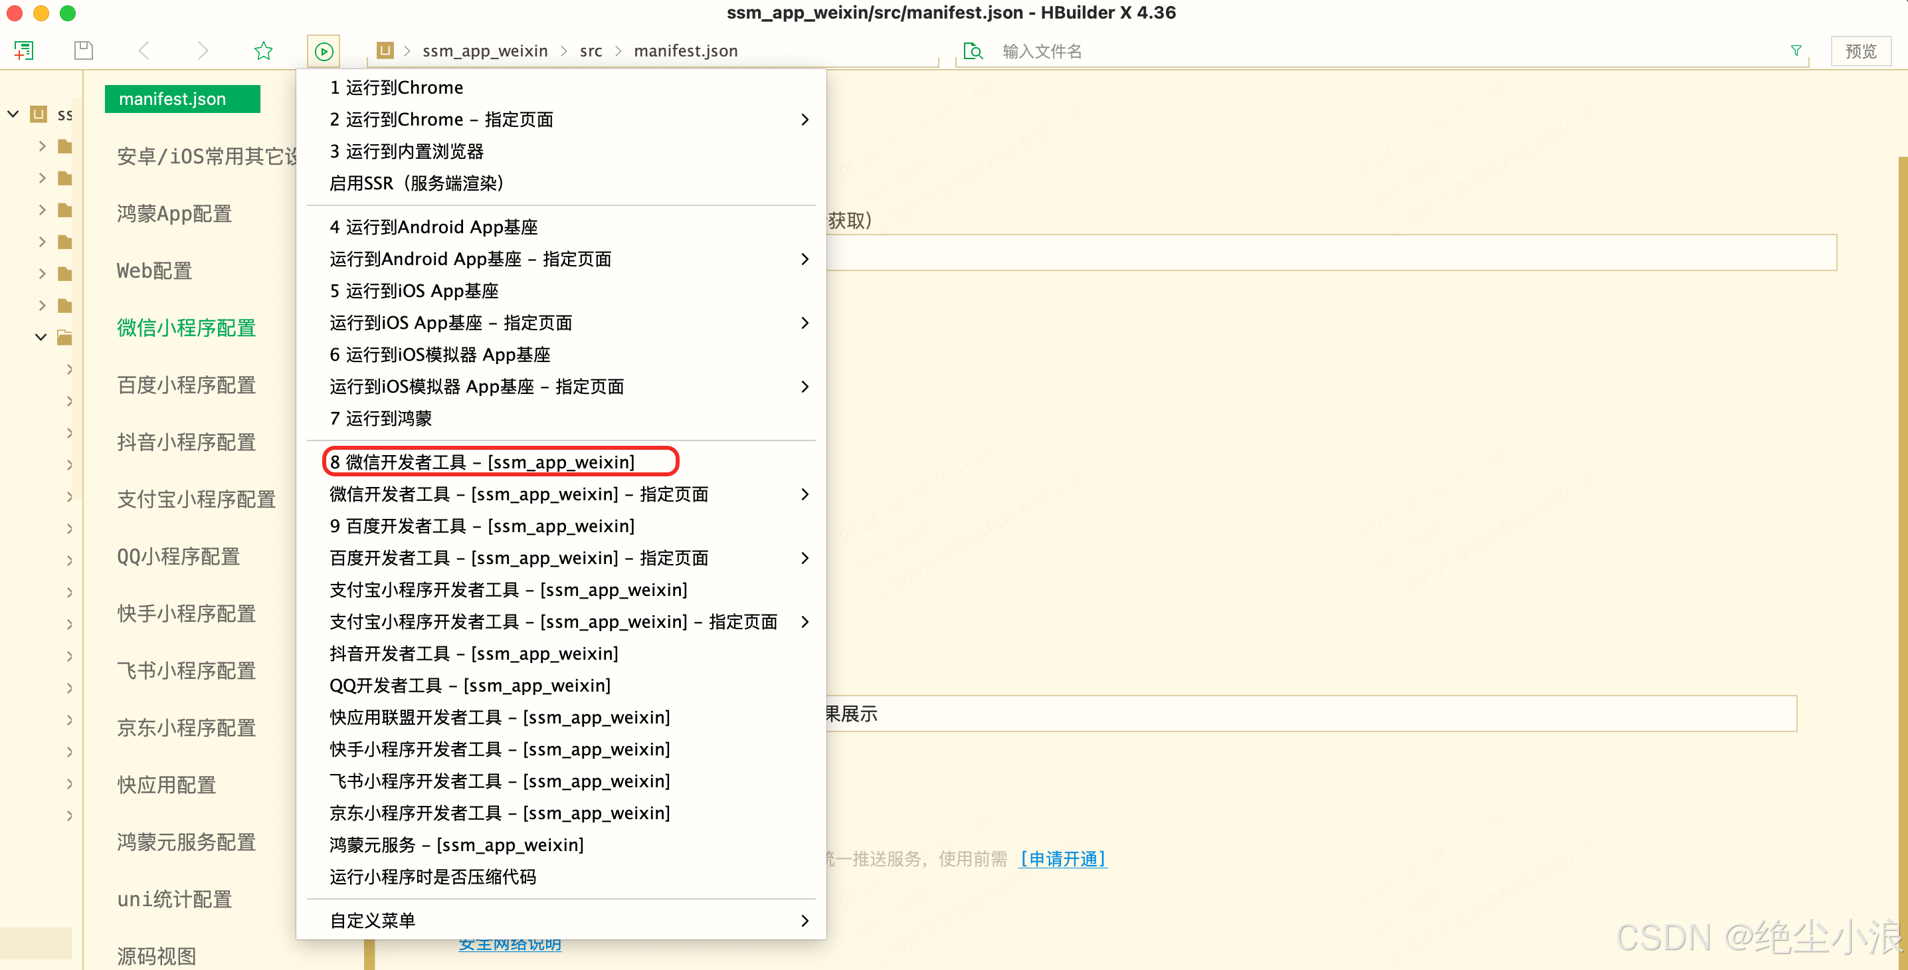Choose 4 运行到Android App基座

pos(561,227)
